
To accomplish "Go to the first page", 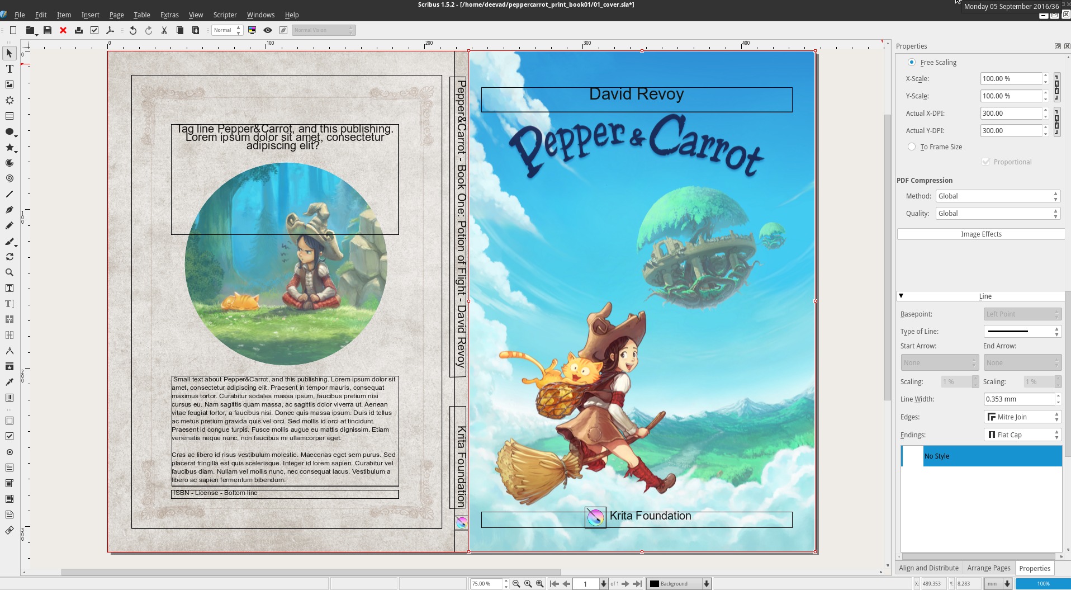I will [554, 584].
